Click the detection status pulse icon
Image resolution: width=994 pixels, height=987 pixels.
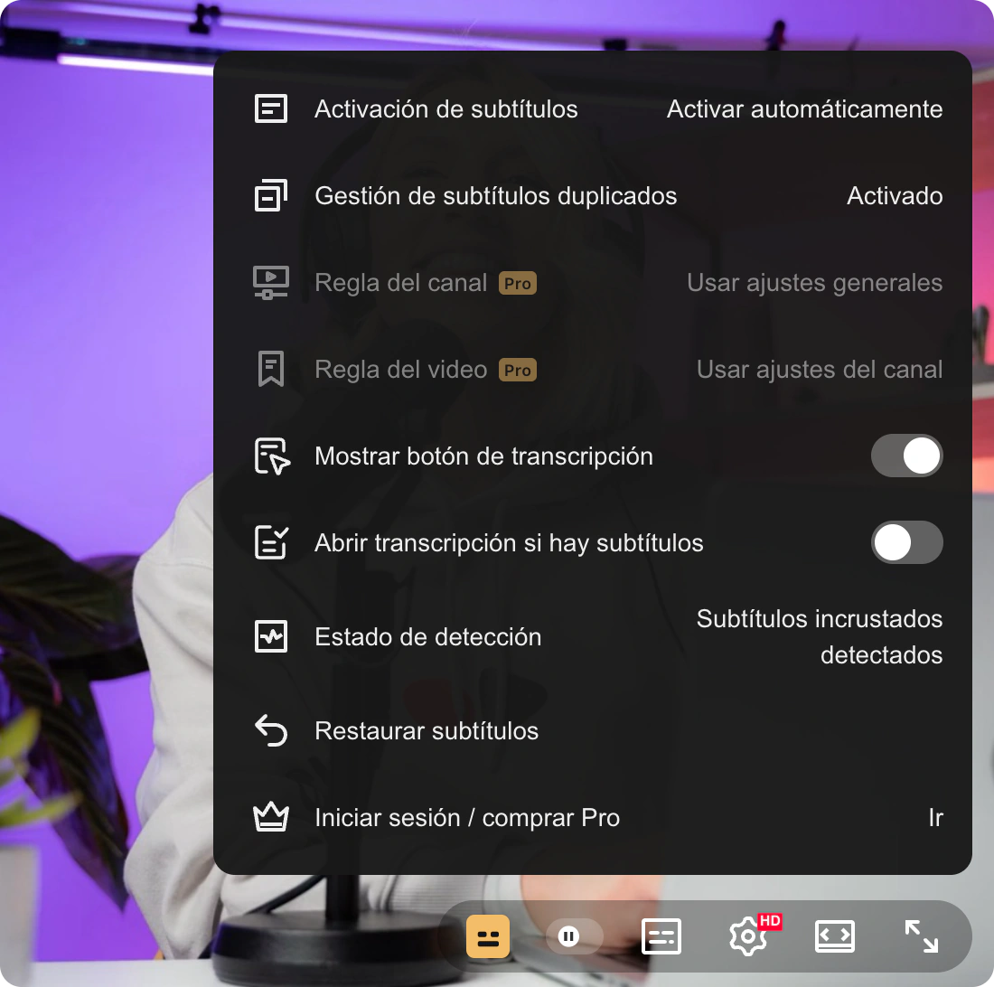click(271, 636)
